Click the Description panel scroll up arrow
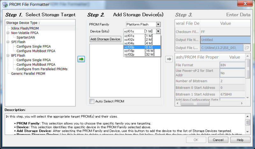The width and height of the screenshot is (255, 149). coord(248,116)
